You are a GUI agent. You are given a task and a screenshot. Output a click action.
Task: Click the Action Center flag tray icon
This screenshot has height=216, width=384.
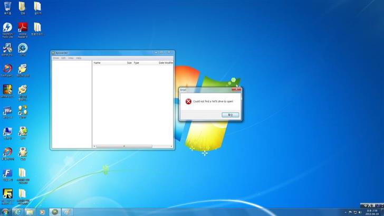350,212
